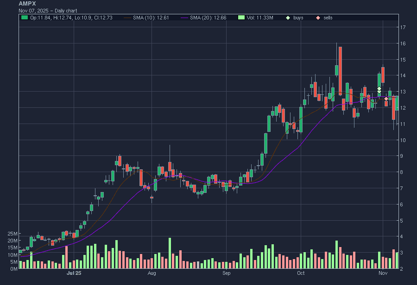Image resolution: width=417 pixels, height=285 pixels.
Task: Click the 'Vol: 11.33M' legend text
Action: pos(260,18)
